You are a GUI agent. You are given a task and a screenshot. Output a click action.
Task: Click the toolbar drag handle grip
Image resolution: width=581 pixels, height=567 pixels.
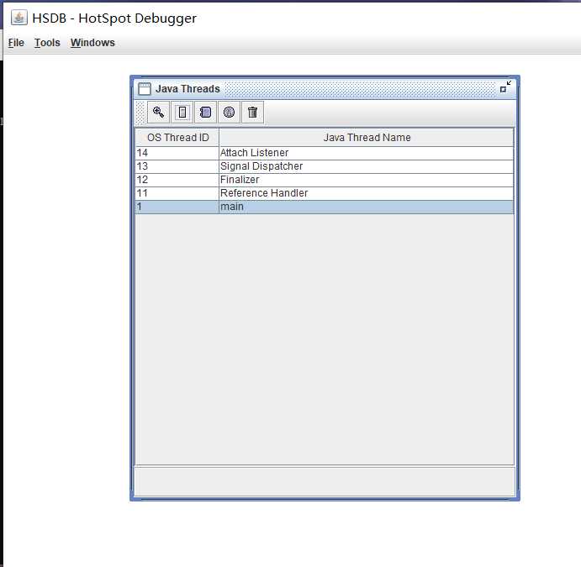tap(140, 113)
